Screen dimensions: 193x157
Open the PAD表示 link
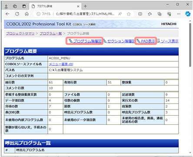[x=148, y=41]
